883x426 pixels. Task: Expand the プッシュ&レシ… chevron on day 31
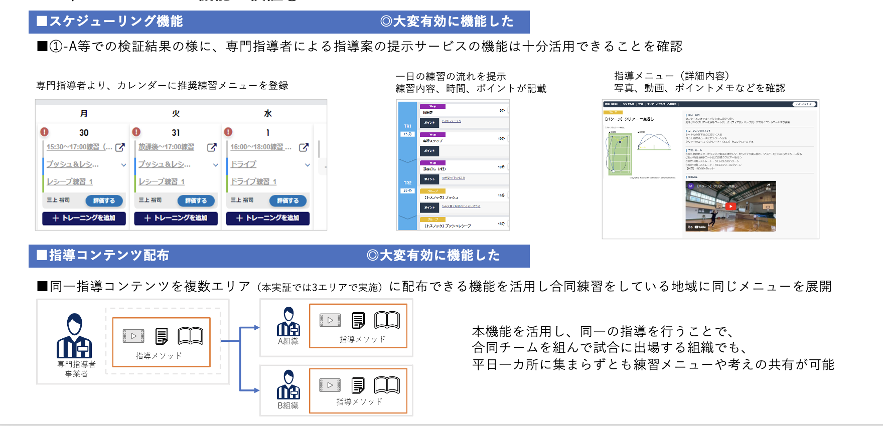[215, 165]
